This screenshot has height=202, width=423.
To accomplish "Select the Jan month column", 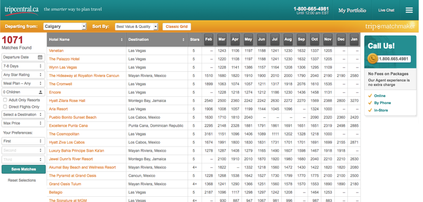I will [354, 39].
